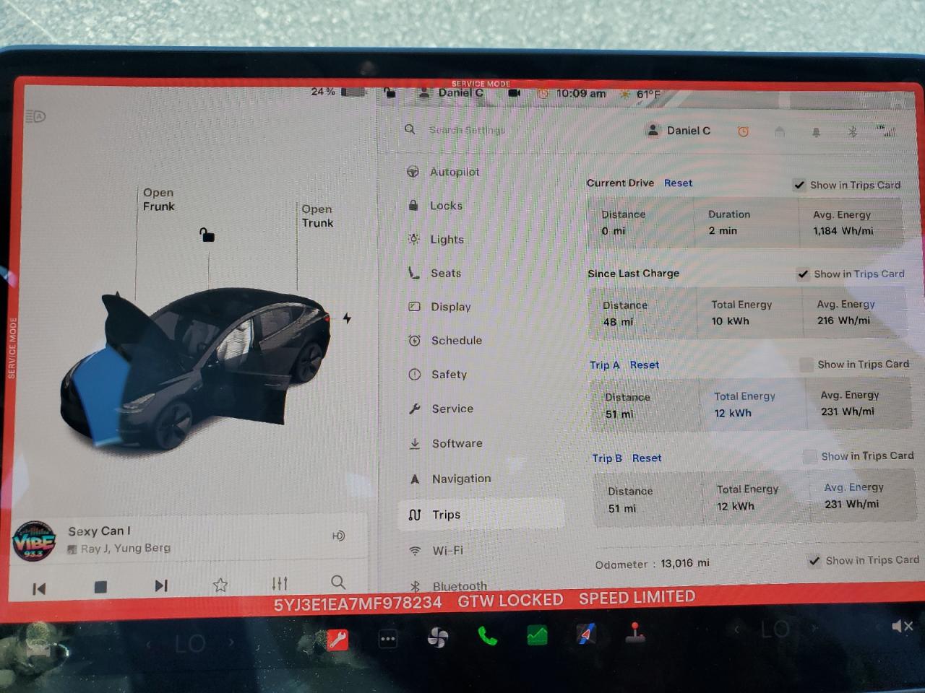925x693 pixels.
Task: Open Daniel C profile in Settings header
Action: 679,131
